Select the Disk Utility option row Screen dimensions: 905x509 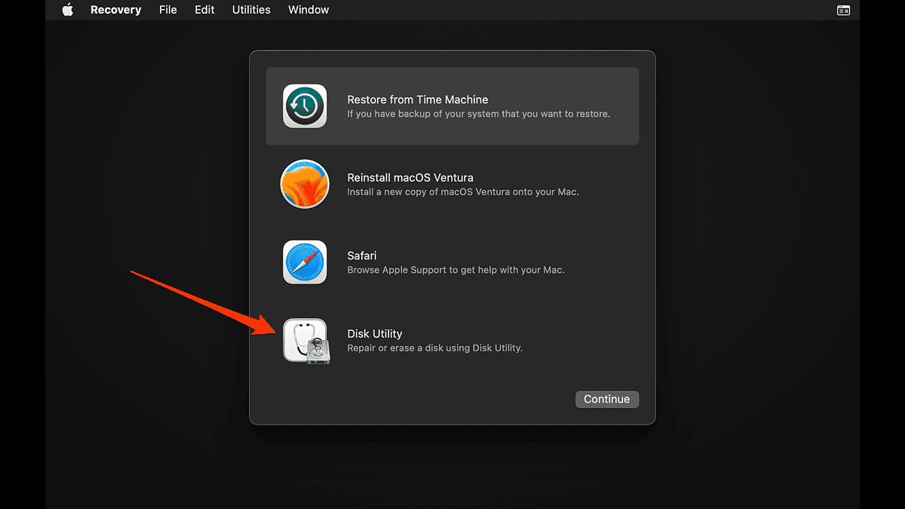click(x=452, y=341)
